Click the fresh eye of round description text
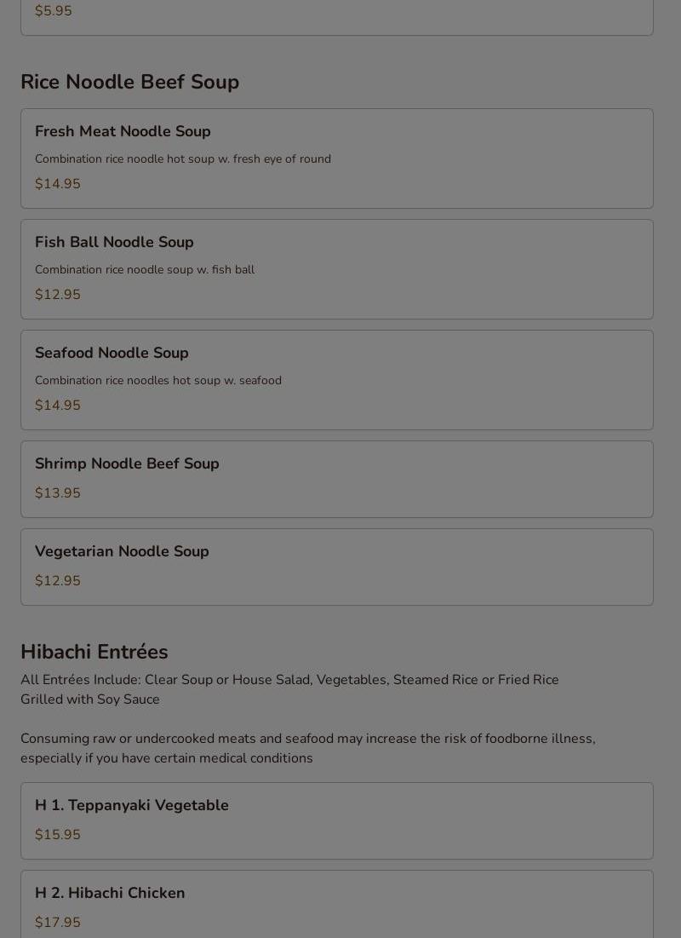The image size is (681, 938). 183,159
